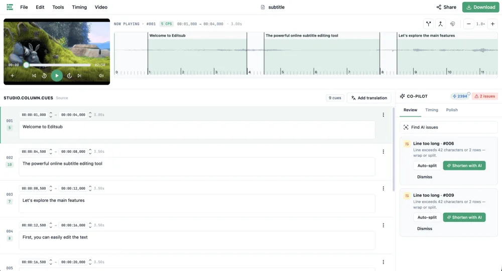Click the Editsub logo icon in the top bar
This screenshot has width=502, height=271.
coord(10,7)
